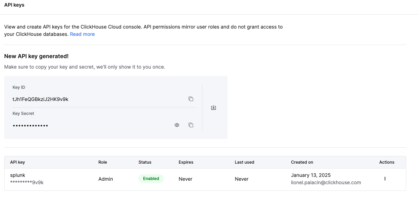Toggle visibility of the masked secret dots

177,125
